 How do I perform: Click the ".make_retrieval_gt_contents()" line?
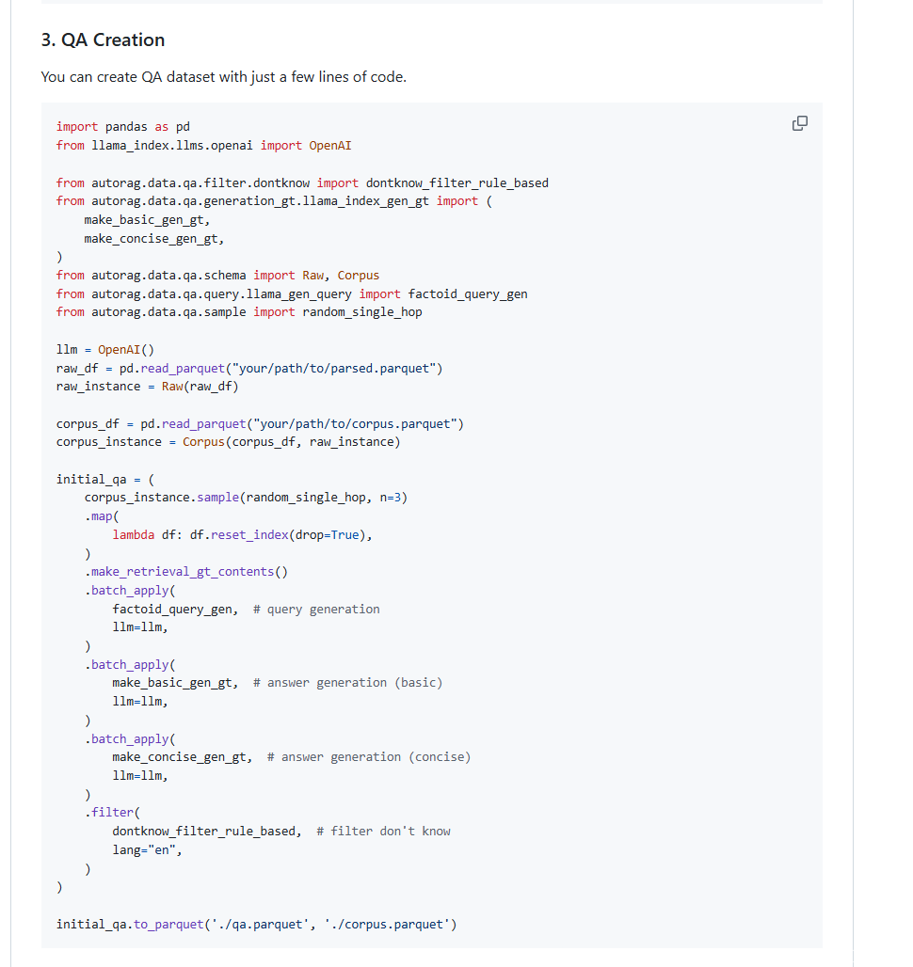(x=185, y=572)
